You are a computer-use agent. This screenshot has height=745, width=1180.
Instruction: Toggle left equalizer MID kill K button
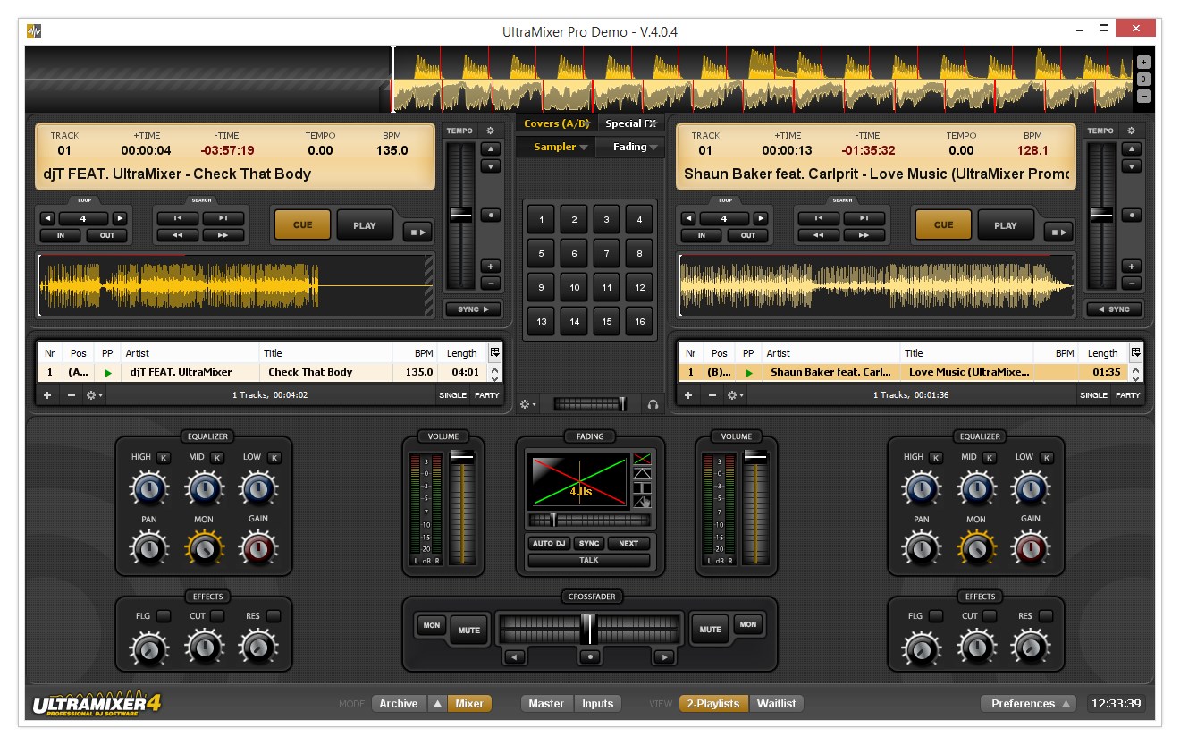pyautogui.click(x=219, y=458)
